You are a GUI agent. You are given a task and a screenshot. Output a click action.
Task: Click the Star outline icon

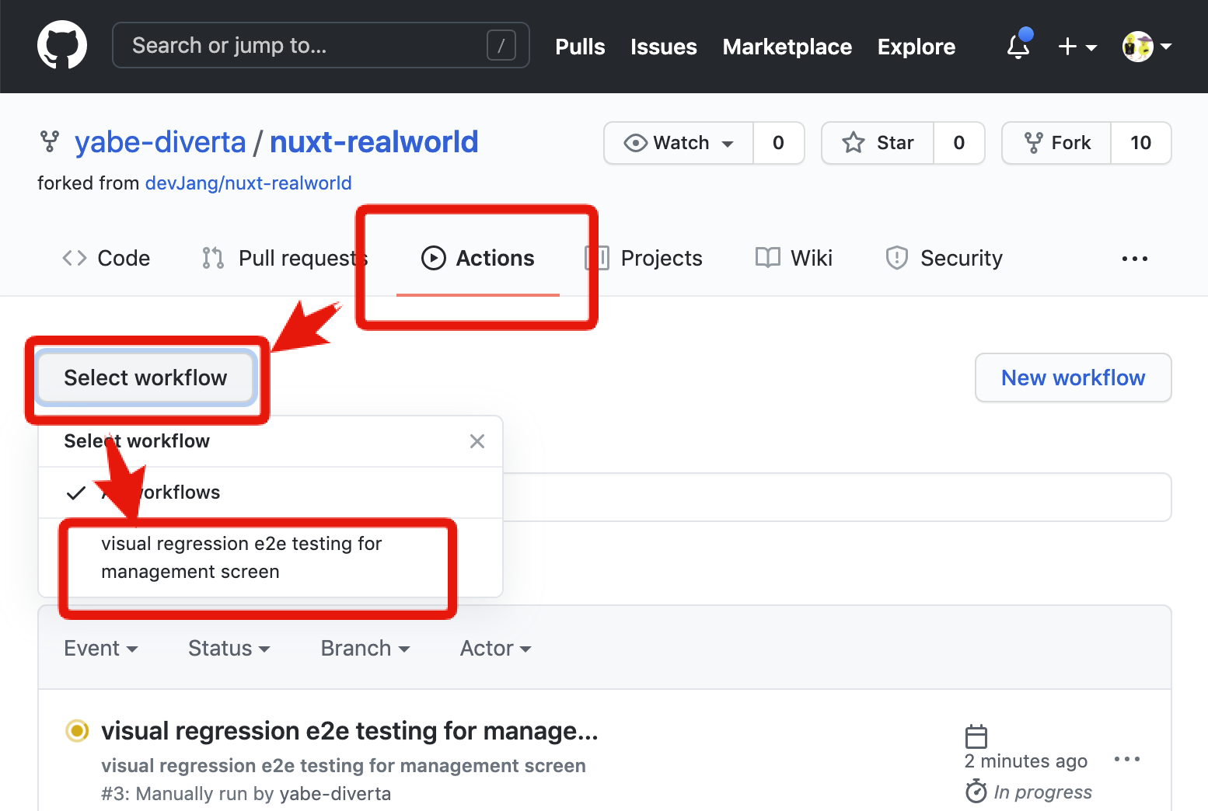[x=854, y=143]
